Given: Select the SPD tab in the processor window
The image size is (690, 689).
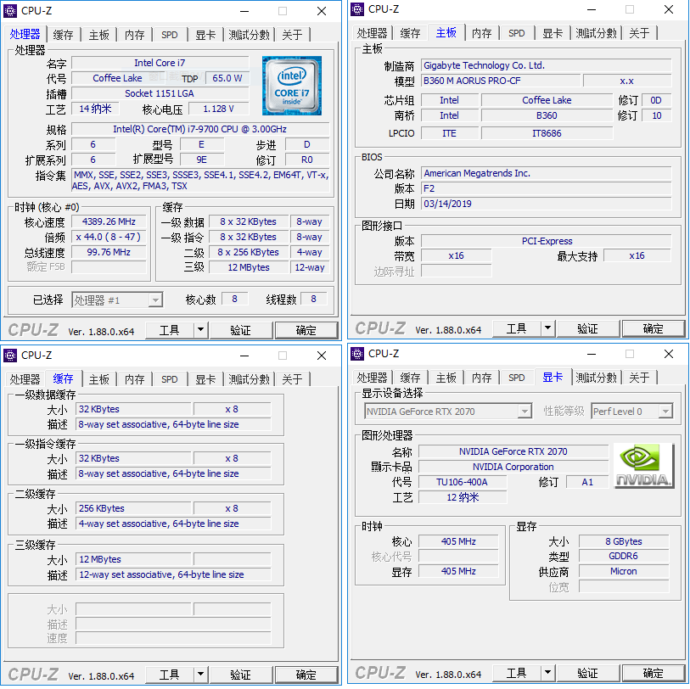Looking at the screenshot, I should pos(170,35).
